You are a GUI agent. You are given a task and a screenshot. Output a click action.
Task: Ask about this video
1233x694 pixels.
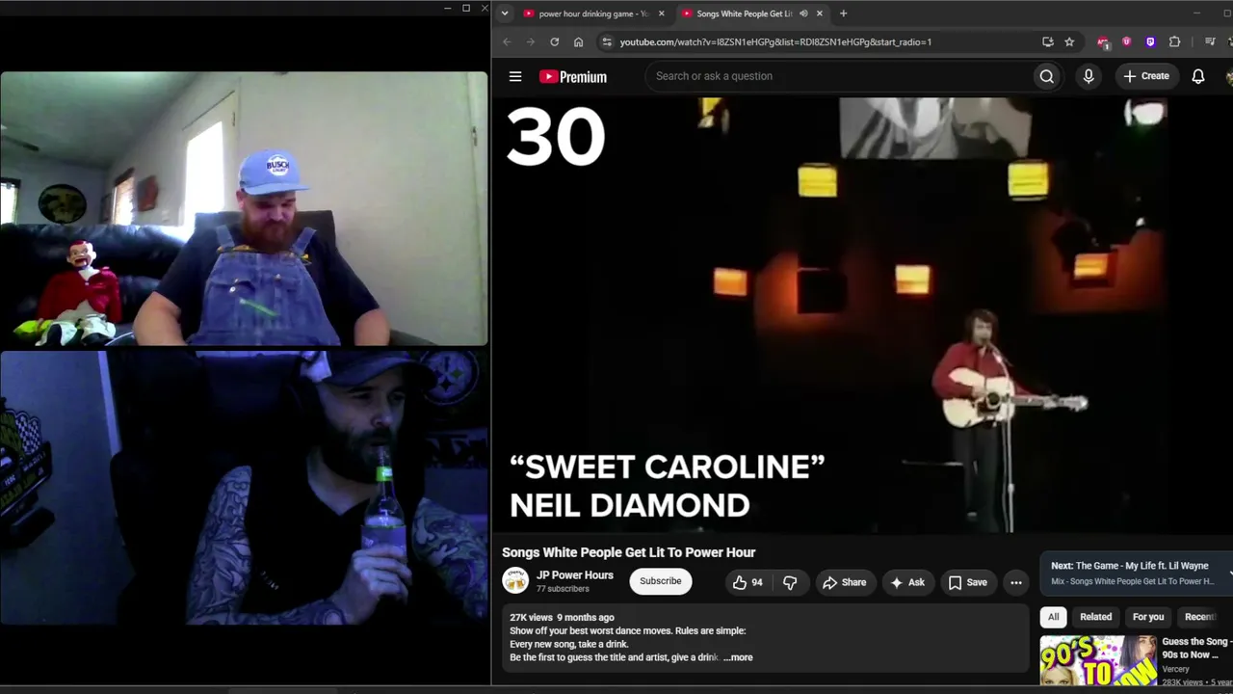(x=907, y=582)
